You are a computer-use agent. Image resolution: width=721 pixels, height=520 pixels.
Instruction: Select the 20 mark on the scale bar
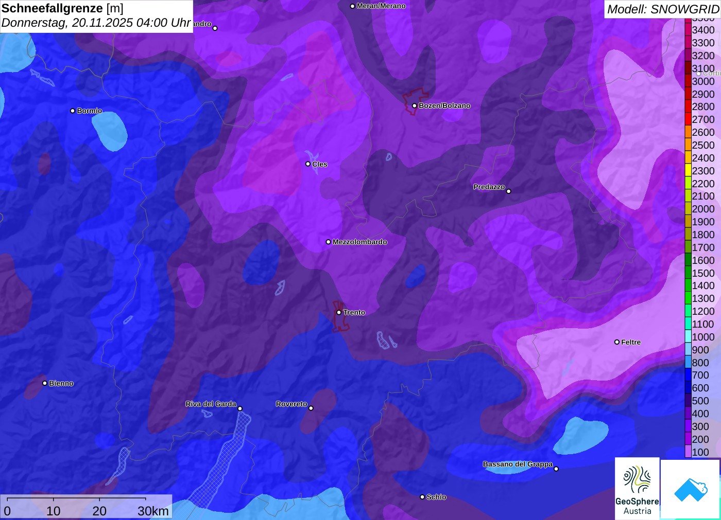pos(99,511)
